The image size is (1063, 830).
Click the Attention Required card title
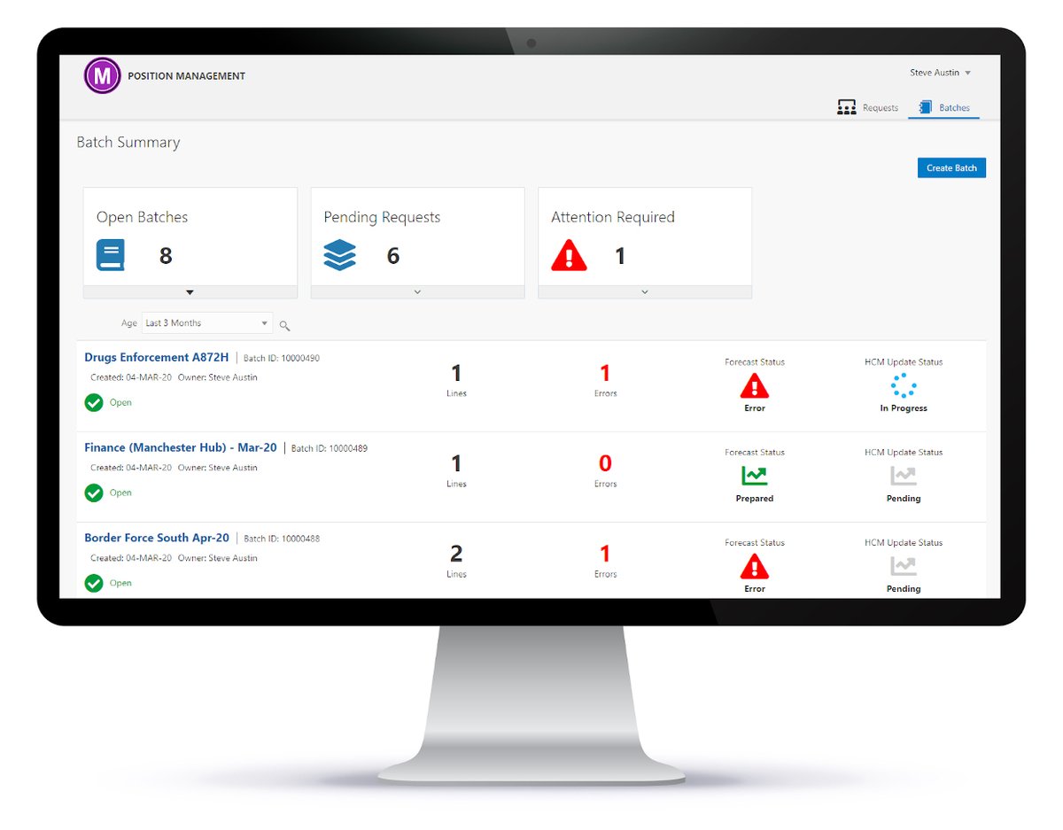tap(613, 217)
